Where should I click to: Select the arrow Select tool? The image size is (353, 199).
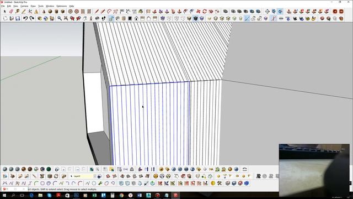5,11
